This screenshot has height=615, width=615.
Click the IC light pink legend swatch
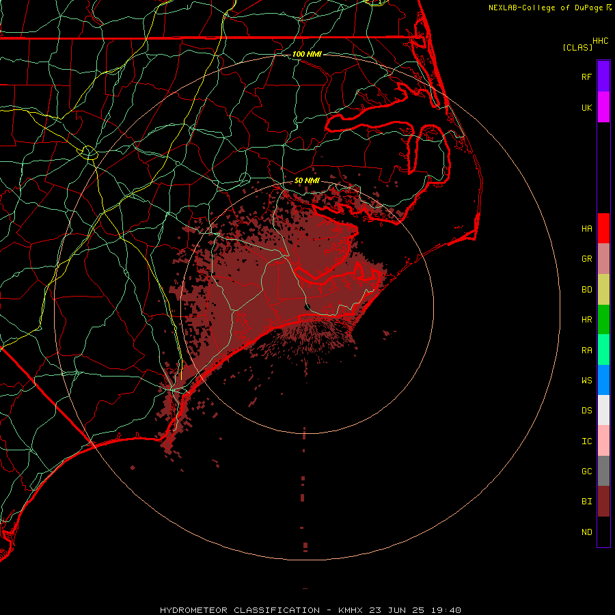coord(603,441)
